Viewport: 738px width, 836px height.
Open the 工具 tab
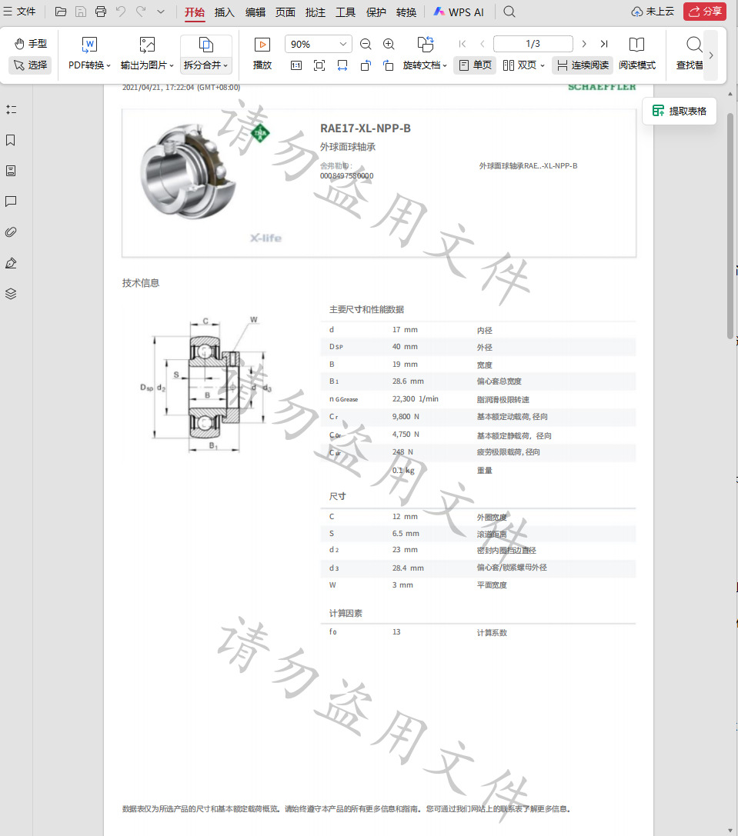[x=346, y=12]
